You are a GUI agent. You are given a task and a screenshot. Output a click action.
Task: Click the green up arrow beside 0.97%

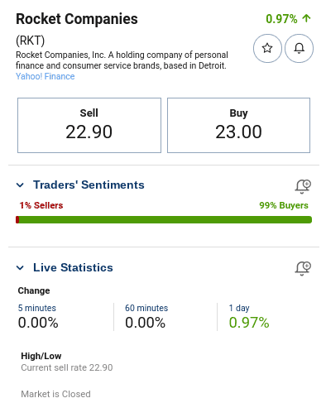306,18
